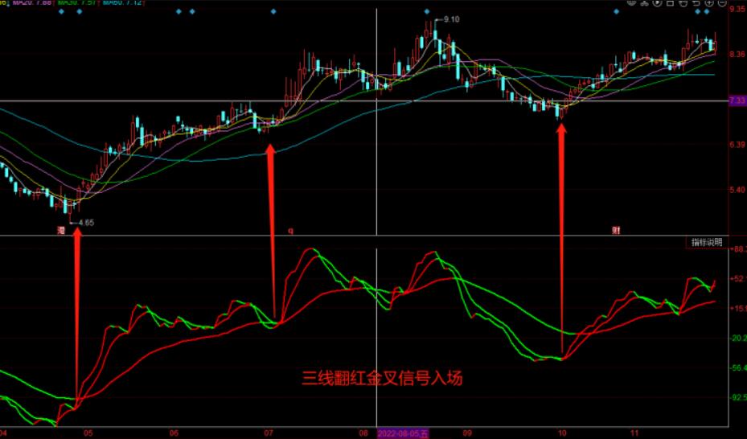Click the red q marker below the chart
The width and height of the screenshot is (747, 439).
click(x=291, y=230)
